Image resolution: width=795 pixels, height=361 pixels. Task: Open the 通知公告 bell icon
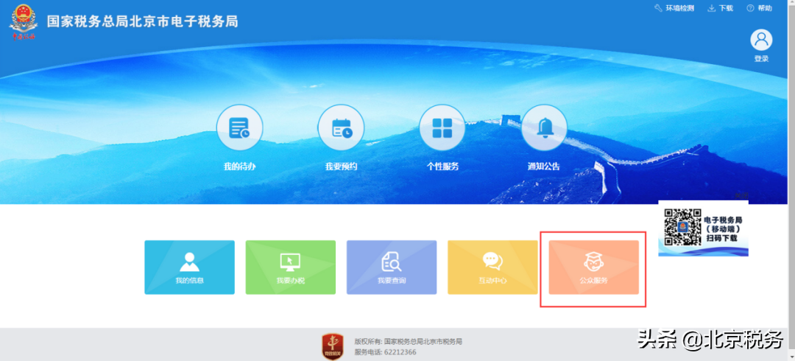544,127
